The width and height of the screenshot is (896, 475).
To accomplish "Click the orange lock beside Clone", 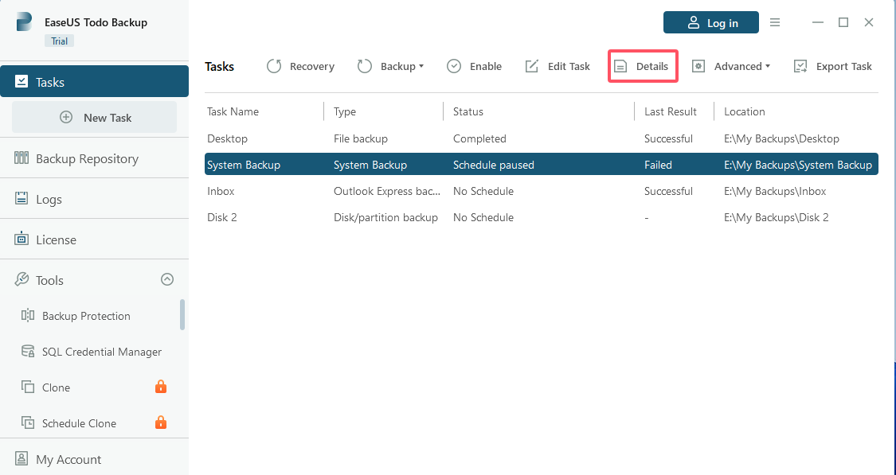I will point(161,387).
